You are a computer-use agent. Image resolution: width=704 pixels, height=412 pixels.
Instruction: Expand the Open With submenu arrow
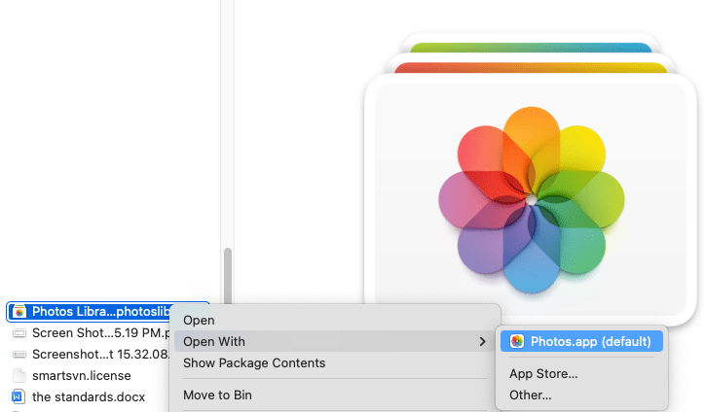pyautogui.click(x=482, y=341)
